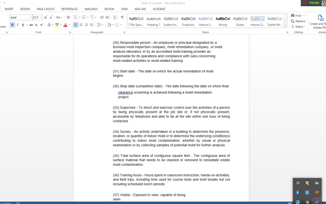Center the paragraph text
Screen dimensions: 326x204
[81, 25]
